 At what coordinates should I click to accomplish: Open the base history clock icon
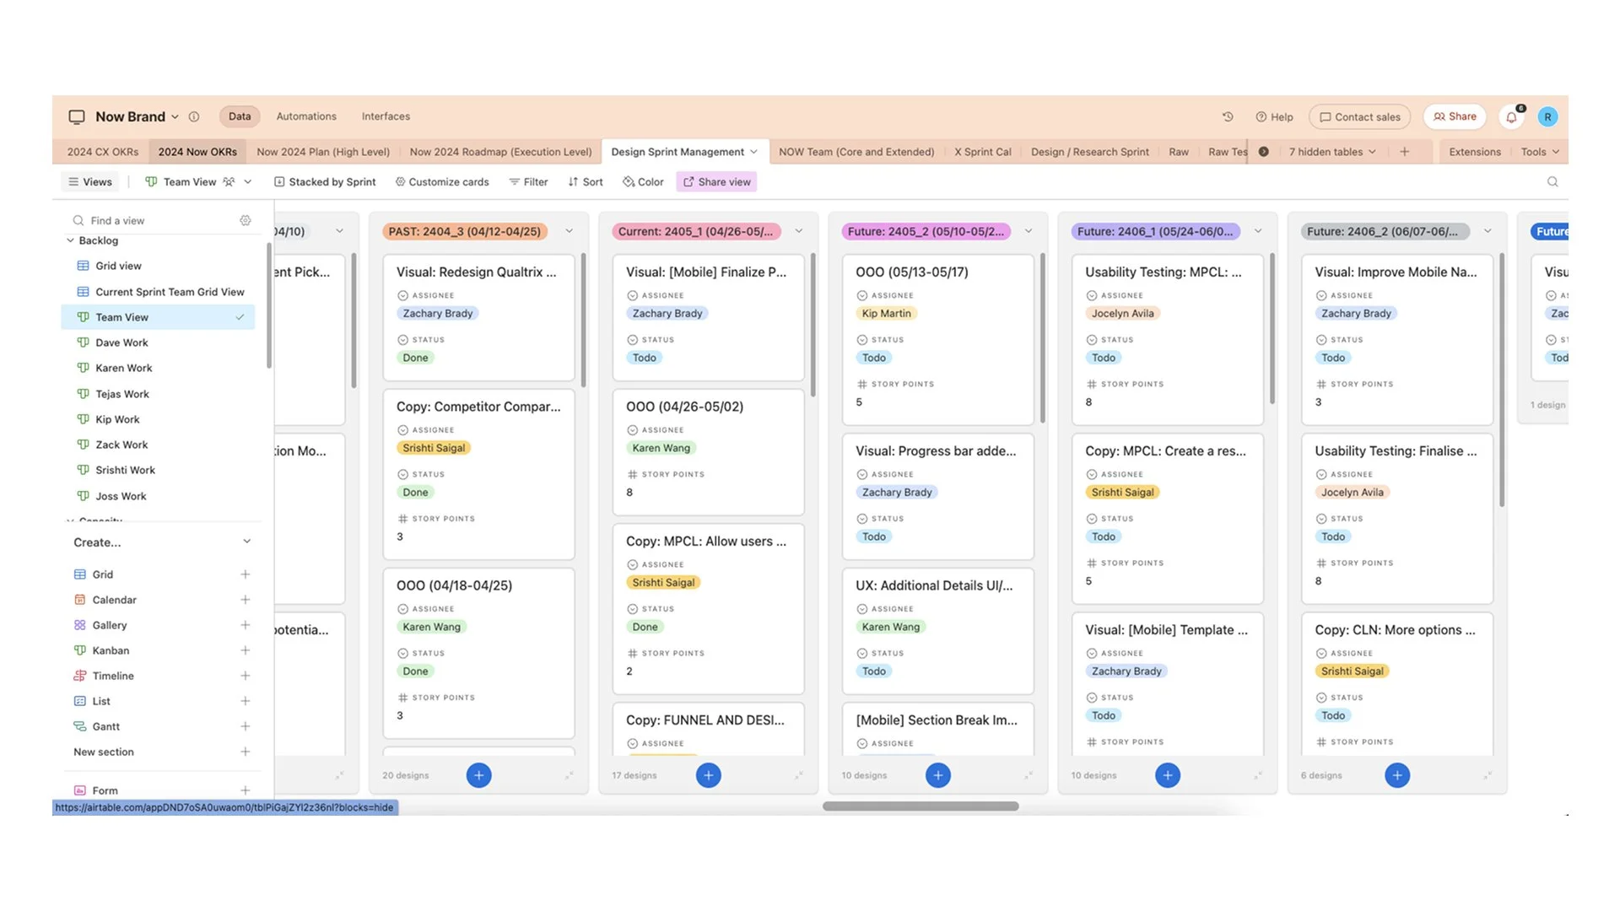tap(1228, 116)
